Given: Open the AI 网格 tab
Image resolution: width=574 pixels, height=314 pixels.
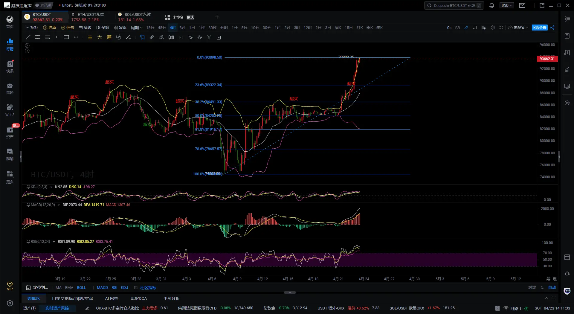Looking at the screenshot, I should click(112, 298).
